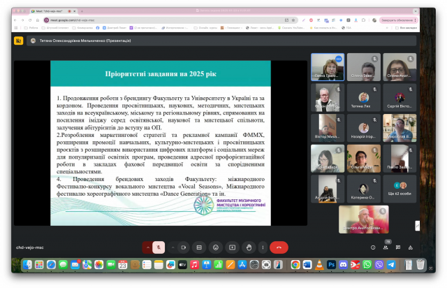Raise your hand in the meeting
447x288 pixels.
point(247,247)
